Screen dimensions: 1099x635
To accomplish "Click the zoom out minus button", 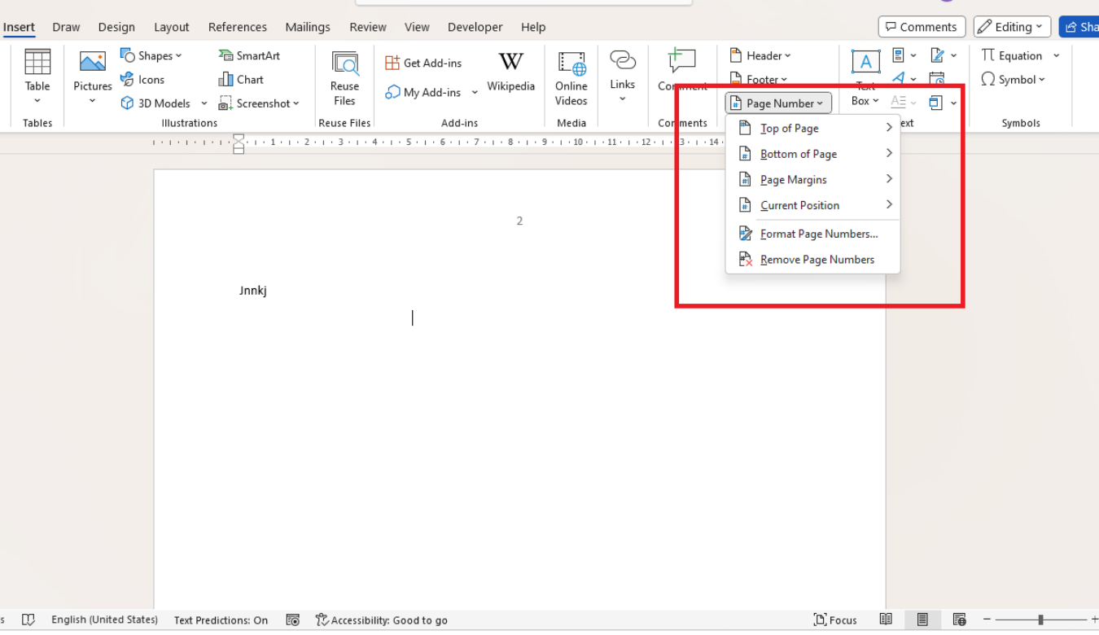I will (x=988, y=620).
